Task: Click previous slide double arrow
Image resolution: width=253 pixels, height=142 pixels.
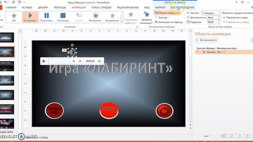Action: point(191,125)
